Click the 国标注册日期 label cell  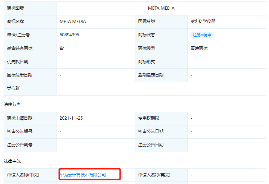[x=30, y=75]
